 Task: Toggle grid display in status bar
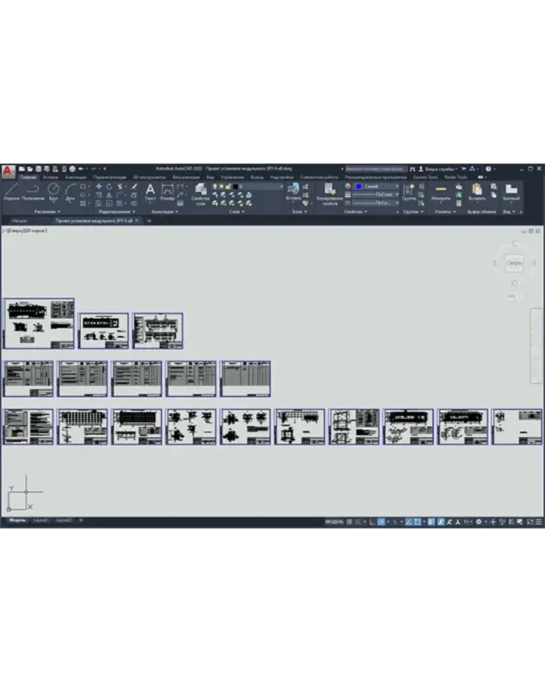pos(350,522)
